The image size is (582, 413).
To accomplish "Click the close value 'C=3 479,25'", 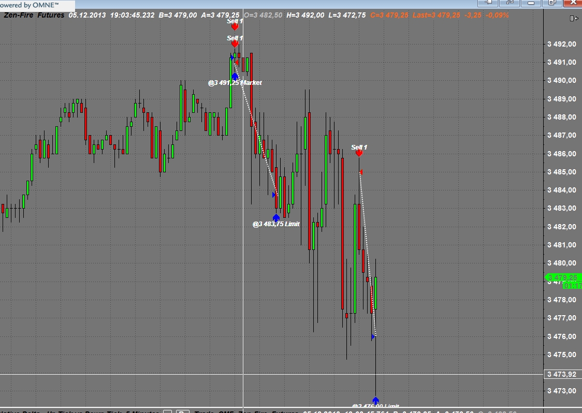I will coord(389,15).
